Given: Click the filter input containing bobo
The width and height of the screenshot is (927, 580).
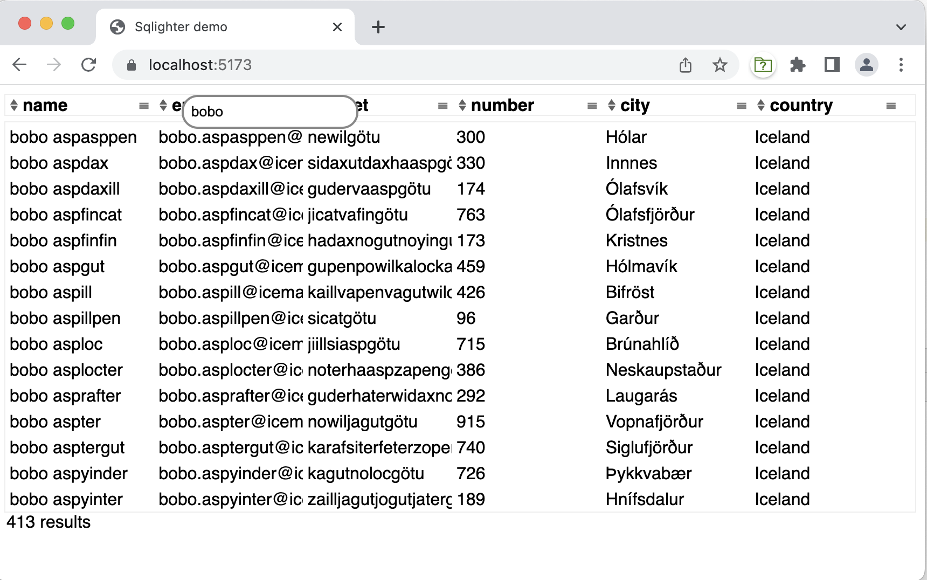Looking at the screenshot, I should point(269,112).
